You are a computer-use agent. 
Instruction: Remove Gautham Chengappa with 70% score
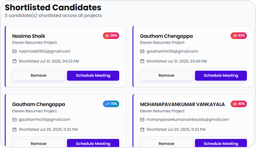[38, 143]
